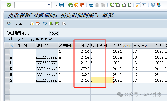Select the row with account type S
Image resolution: width=167 pixels, height=101 pixels.
[x=7, y=80]
